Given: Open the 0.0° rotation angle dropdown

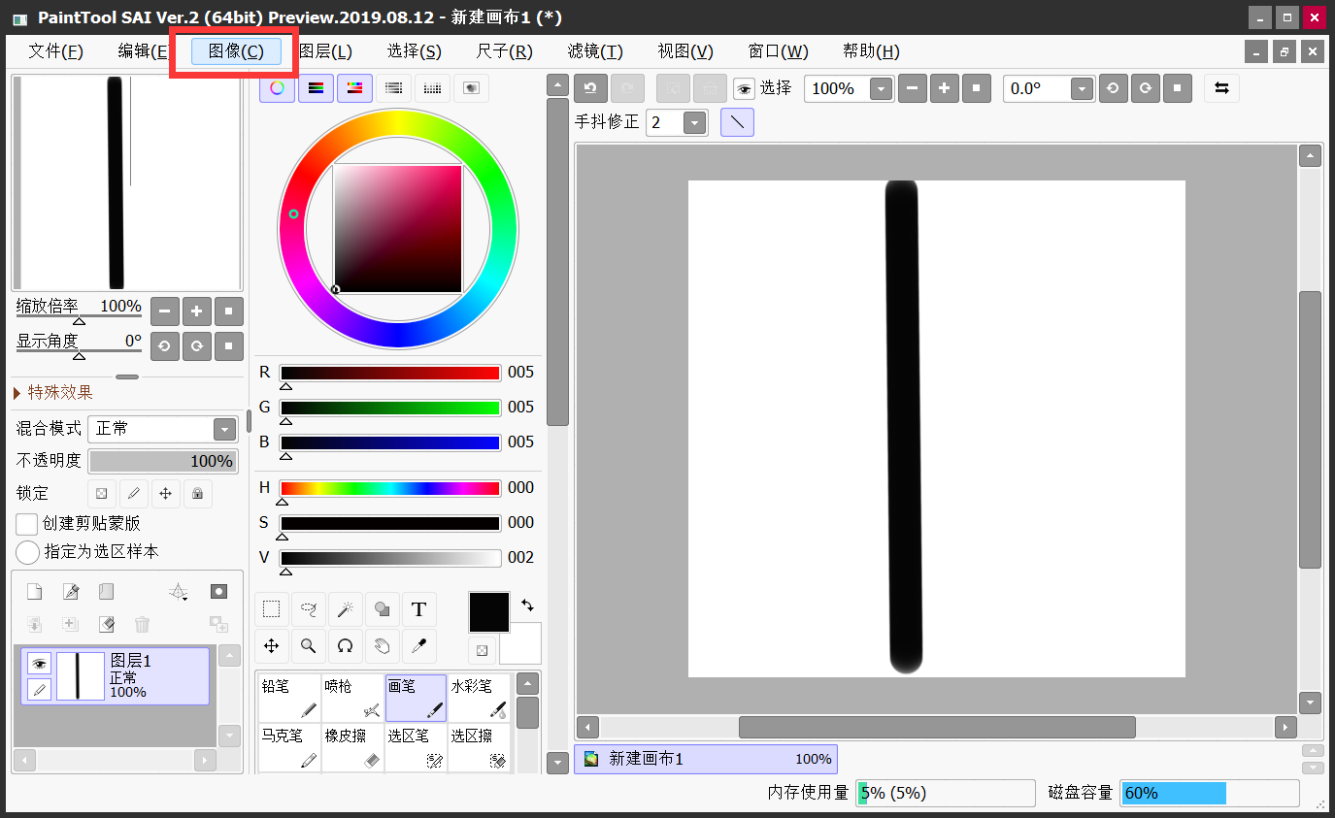Looking at the screenshot, I should pos(1083,89).
